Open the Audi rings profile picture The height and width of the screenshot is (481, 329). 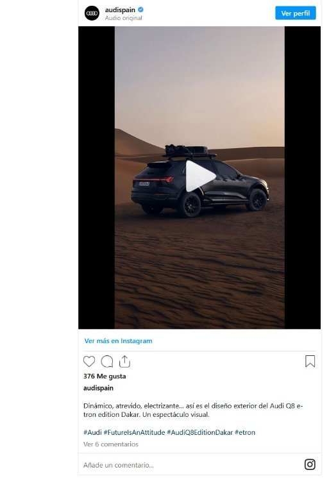tap(92, 13)
